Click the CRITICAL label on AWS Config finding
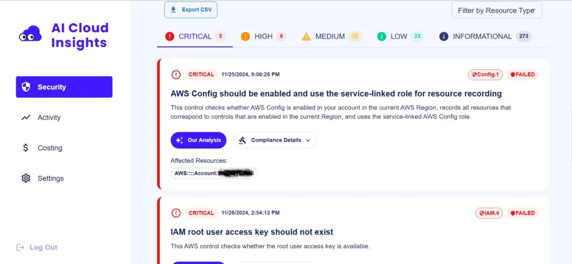The height and width of the screenshot is (264, 572). 201,75
